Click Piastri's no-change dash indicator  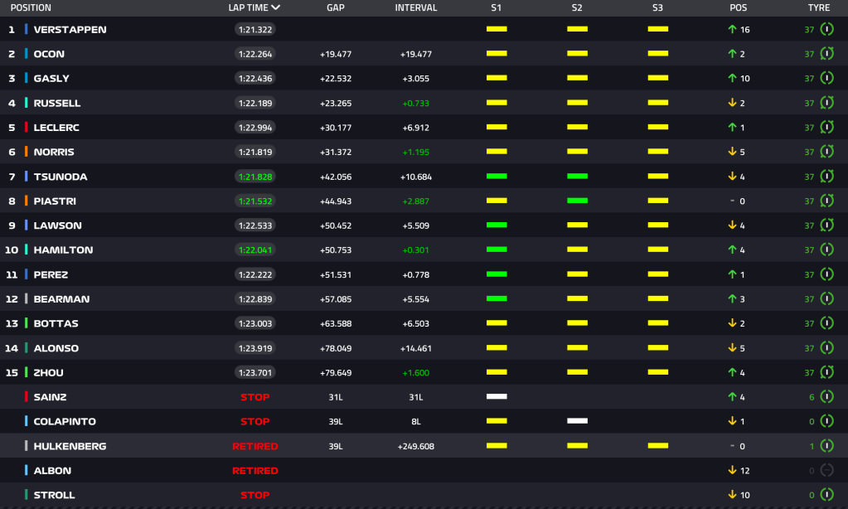click(x=732, y=201)
